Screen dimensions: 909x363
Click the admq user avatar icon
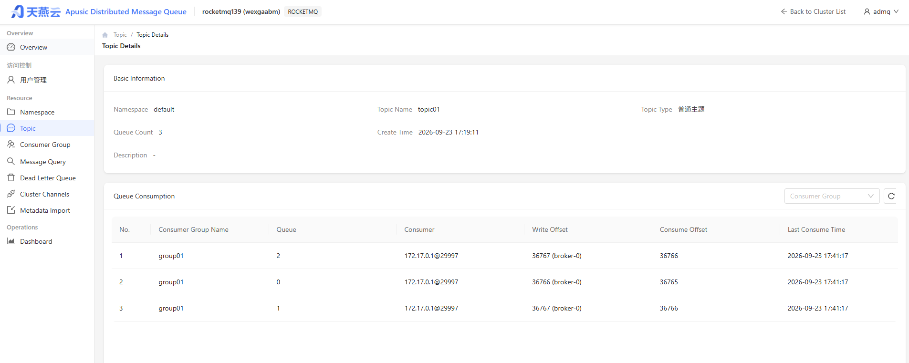point(867,11)
